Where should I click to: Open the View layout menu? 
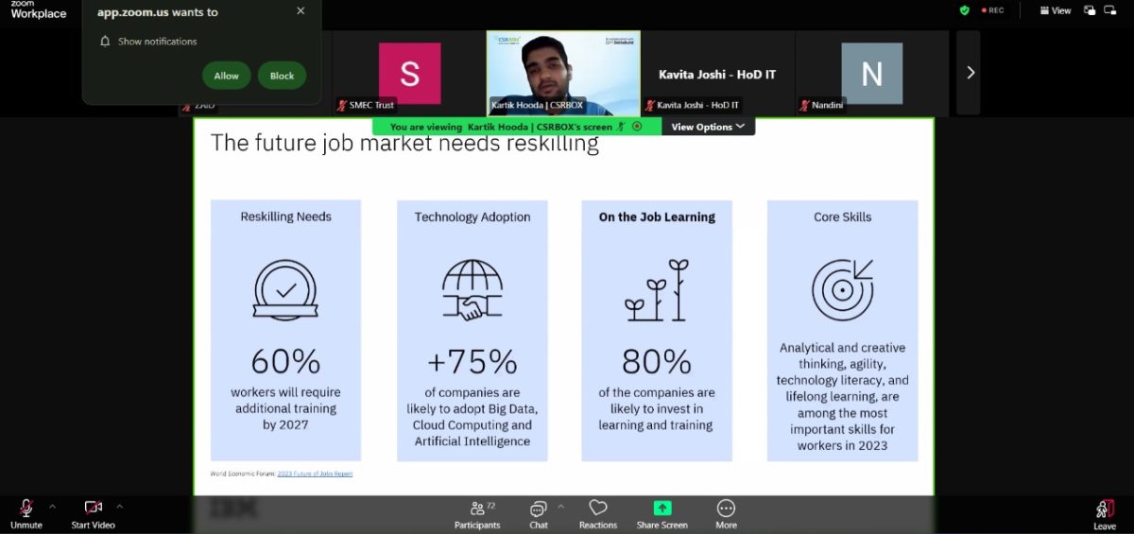[x=1055, y=10]
